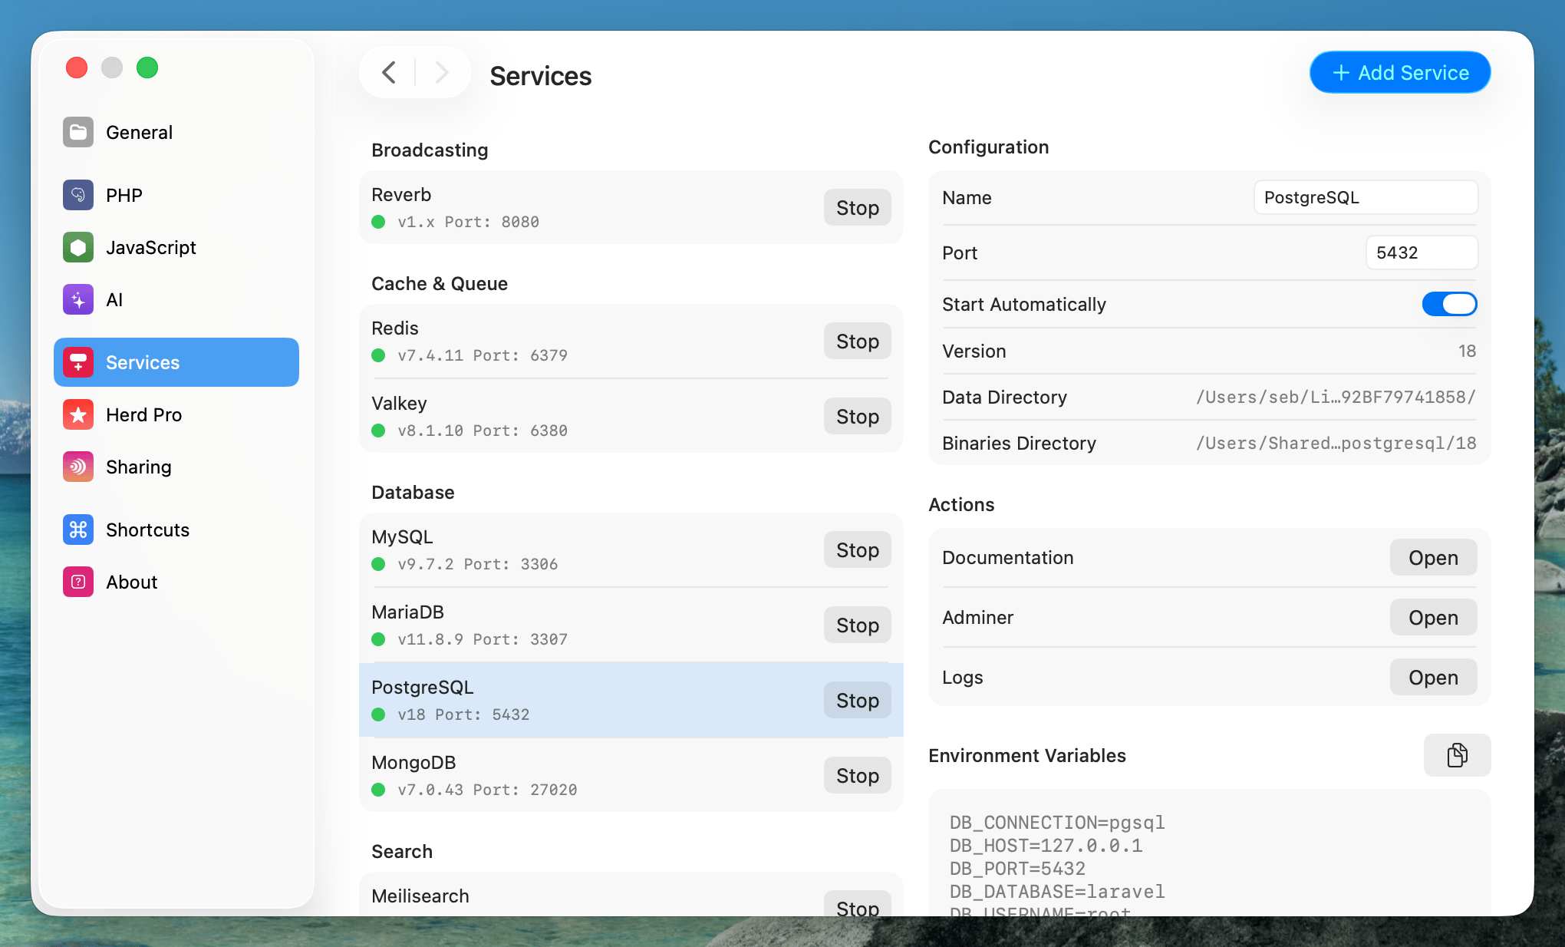Click the DB_CONNECTION=pgsql line

tap(1057, 823)
